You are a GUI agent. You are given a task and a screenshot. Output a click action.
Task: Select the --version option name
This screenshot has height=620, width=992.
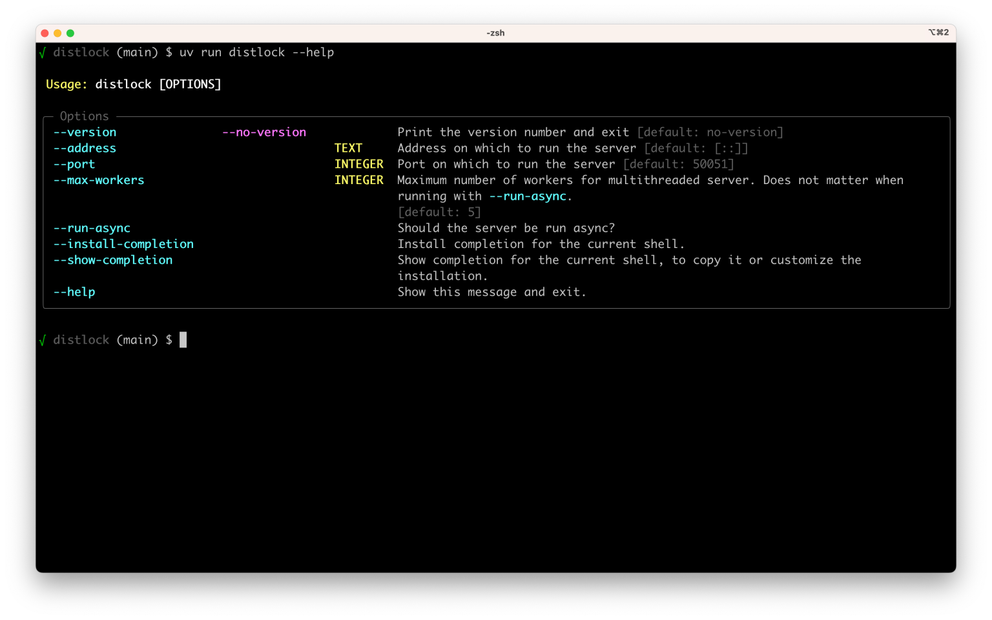[x=85, y=132]
